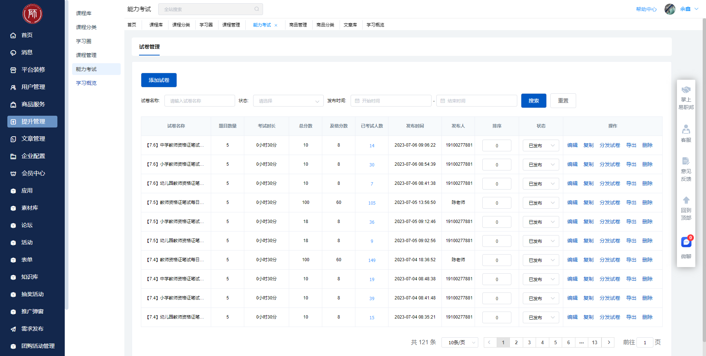Image resolution: width=706 pixels, height=356 pixels.
Task: Go to next page using the arrow
Action: click(x=609, y=342)
